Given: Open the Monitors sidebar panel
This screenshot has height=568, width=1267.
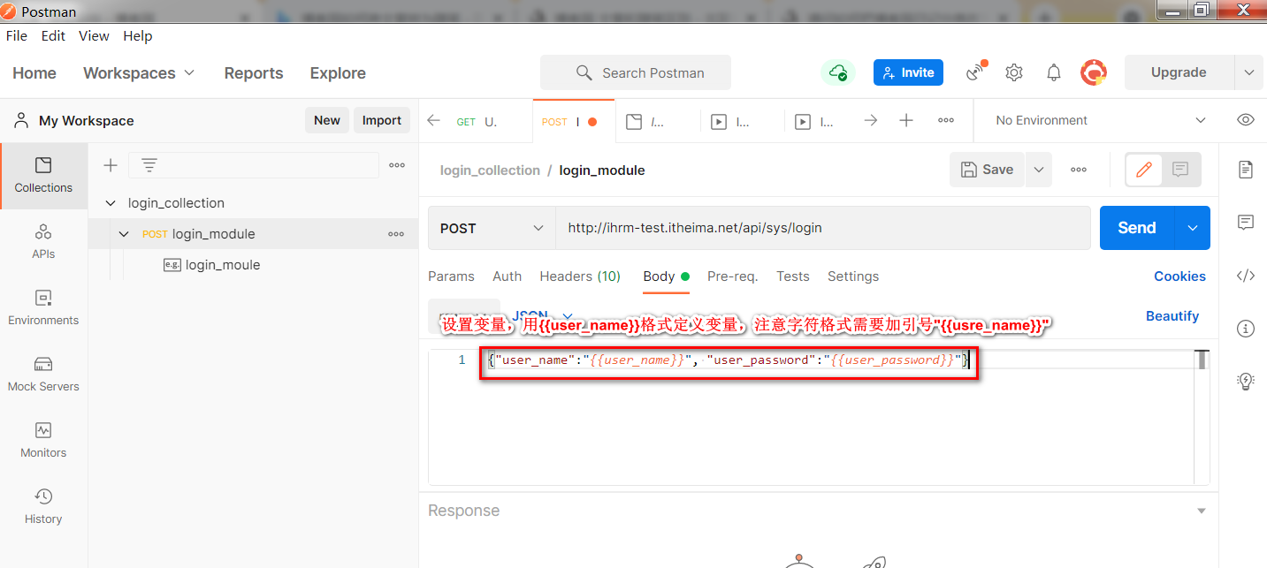Looking at the screenshot, I should click(43, 441).
